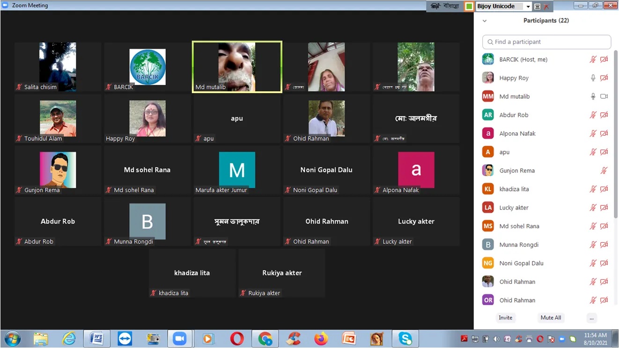This screenshot has width=619, height=348.
Task: Select Munna Rongdi in the participants list
Action: (545, 245)
